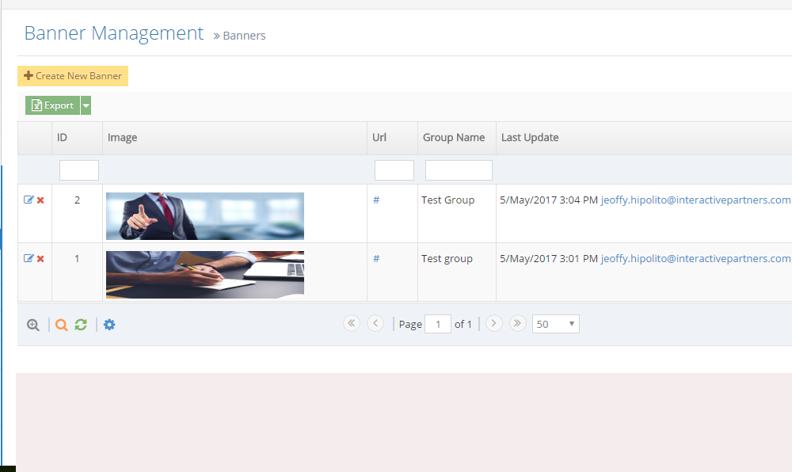Screen dimensions: 792x472
Task: Go to the previous page of results
Action: 375,323
